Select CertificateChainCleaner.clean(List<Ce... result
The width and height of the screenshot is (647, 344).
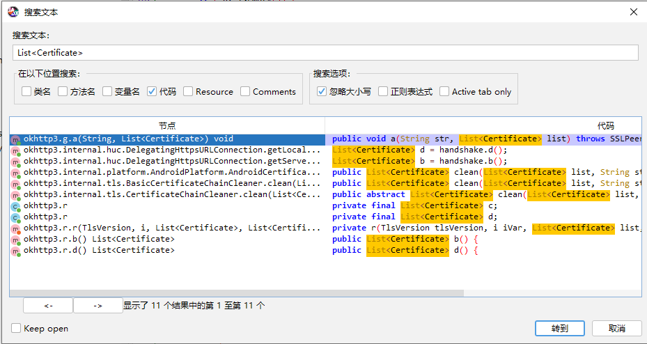pos(167,195)
